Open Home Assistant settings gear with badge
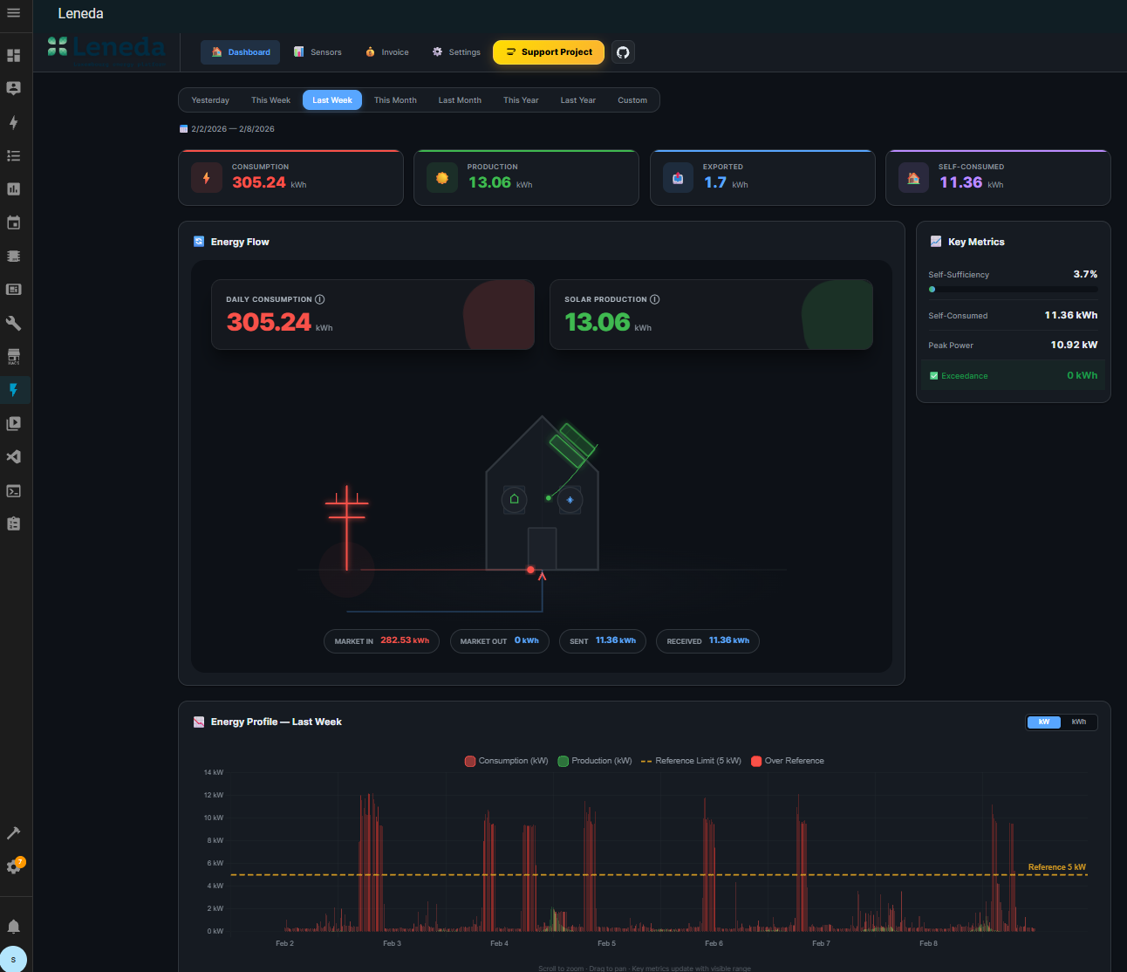 tap(14, 867)
